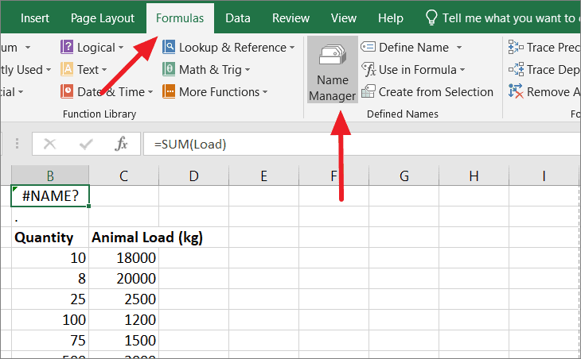Open the View tab
Image resolution: width=581 pixels, height=359 pixels.
(344, 17)
